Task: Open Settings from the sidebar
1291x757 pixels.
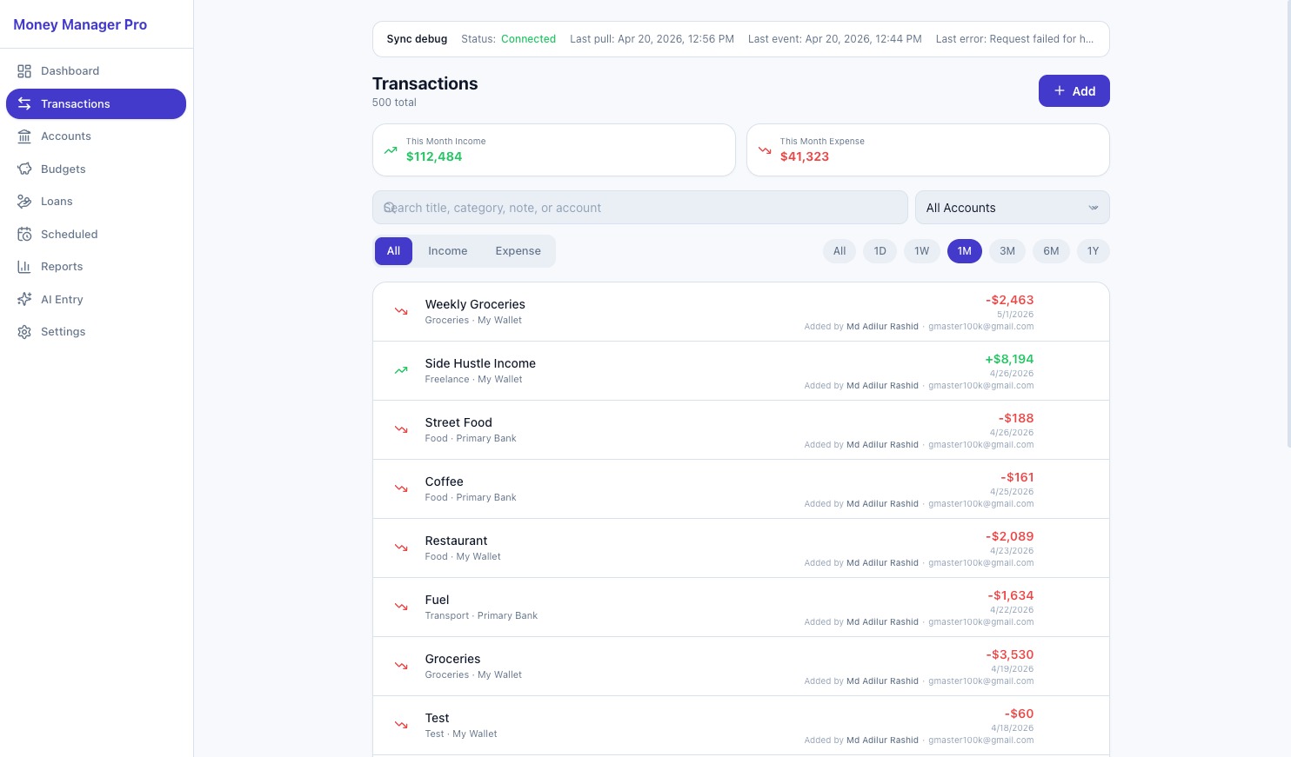Action: pos(63,331)
